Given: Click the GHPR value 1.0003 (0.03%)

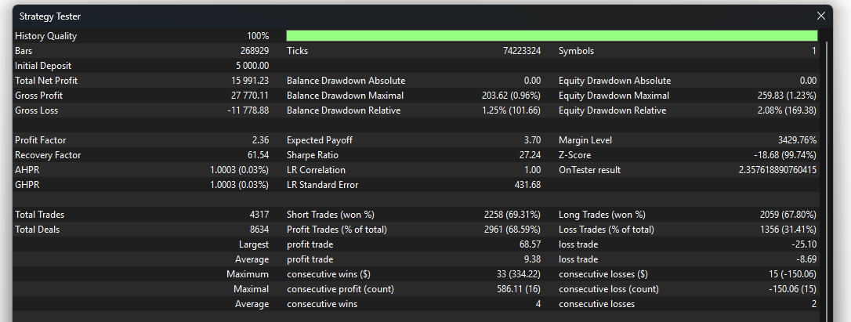Looking at the screenshot, I should (x=239, y=185).
